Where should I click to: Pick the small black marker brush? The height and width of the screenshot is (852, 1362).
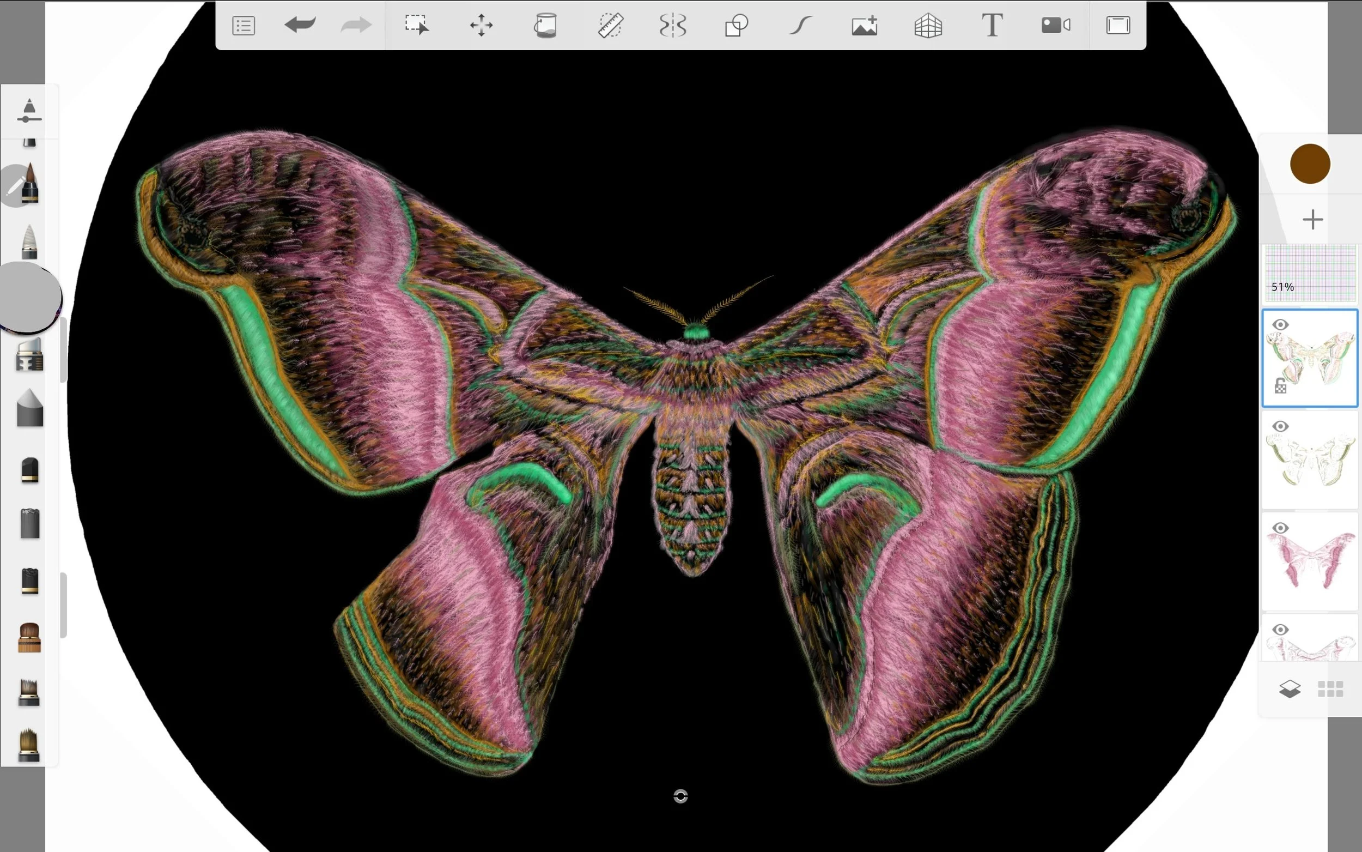tap(30, 470)
